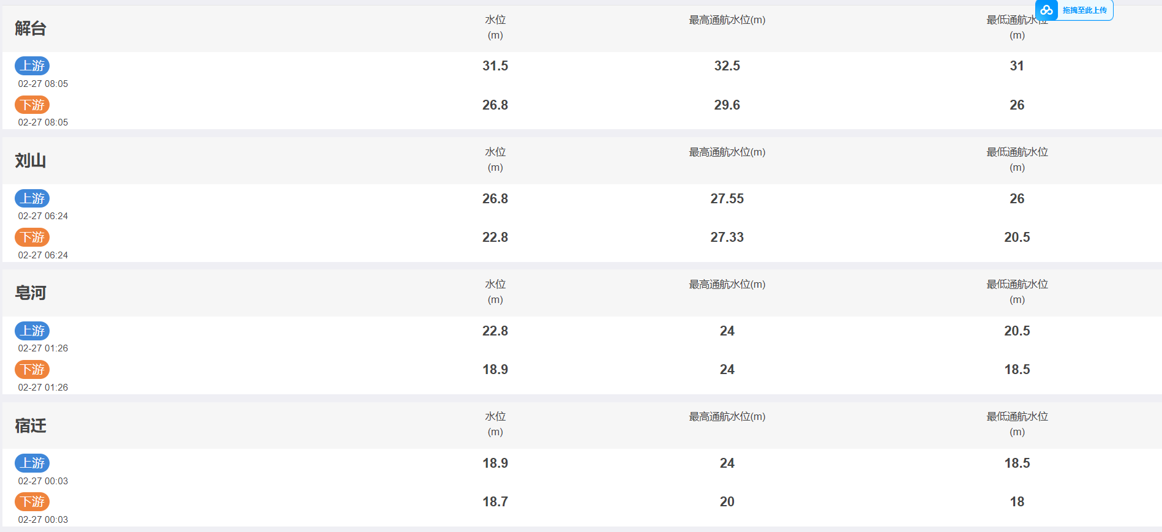Click 刘山 最高通航水位 value 27.55
1162x532 pixels.
[x=727, y=198]
